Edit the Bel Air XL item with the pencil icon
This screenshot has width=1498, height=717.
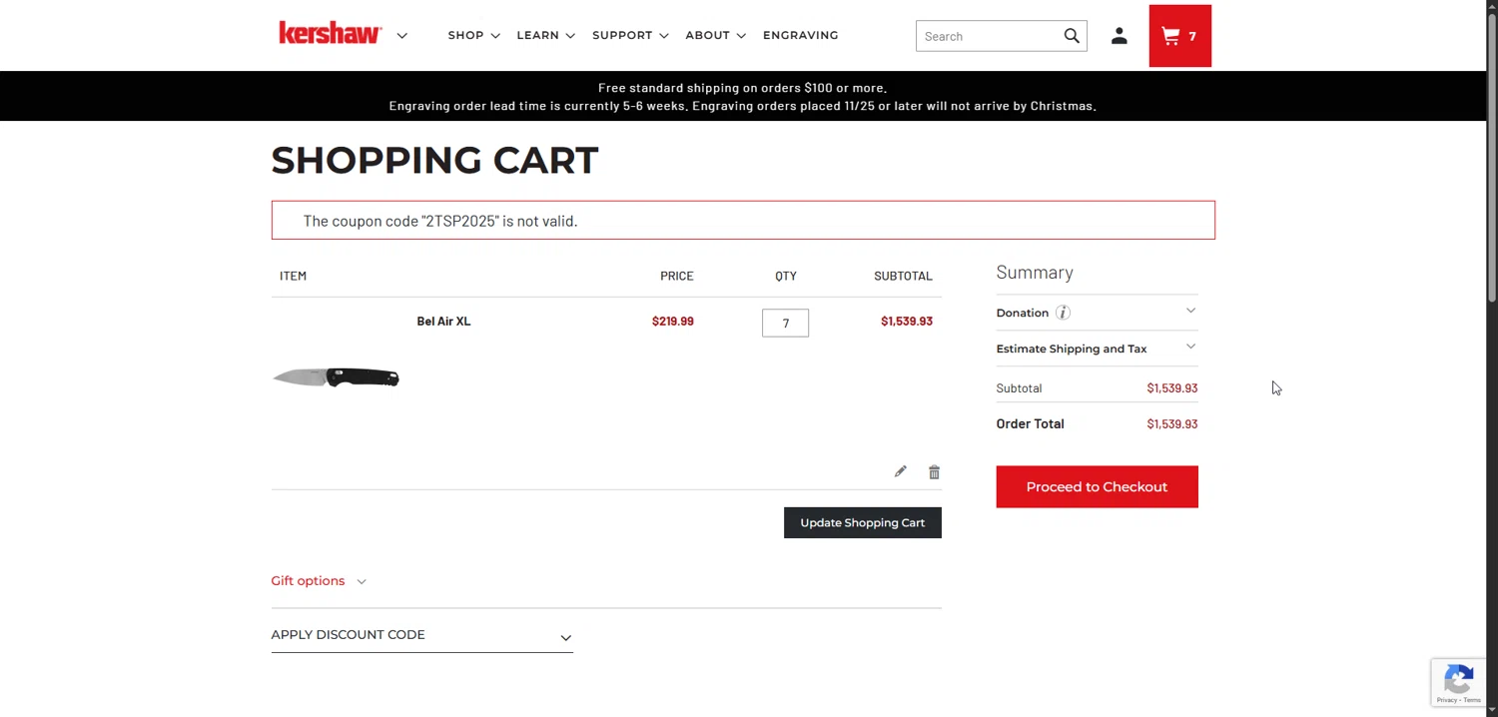[900, 471]
